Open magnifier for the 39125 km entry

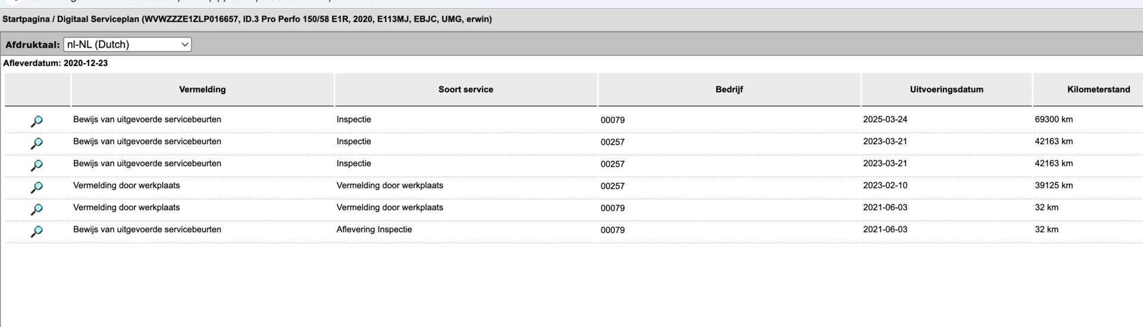(x=36, y=188)
